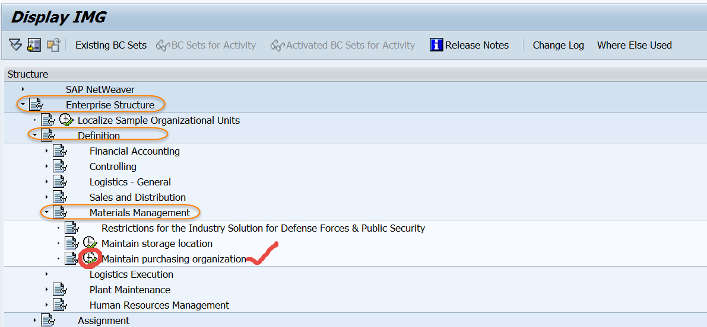Screen dimensions: 707x327
Task: Click Where Else Used in toolbar
Action: click(x=634, y=45)
